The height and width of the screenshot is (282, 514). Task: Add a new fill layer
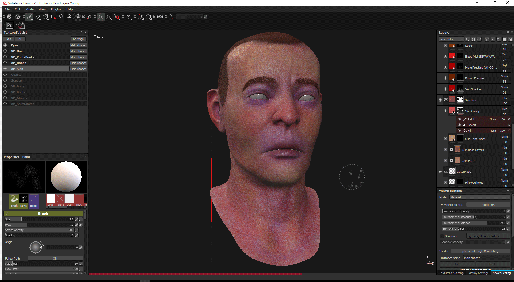tap(493, 39)
